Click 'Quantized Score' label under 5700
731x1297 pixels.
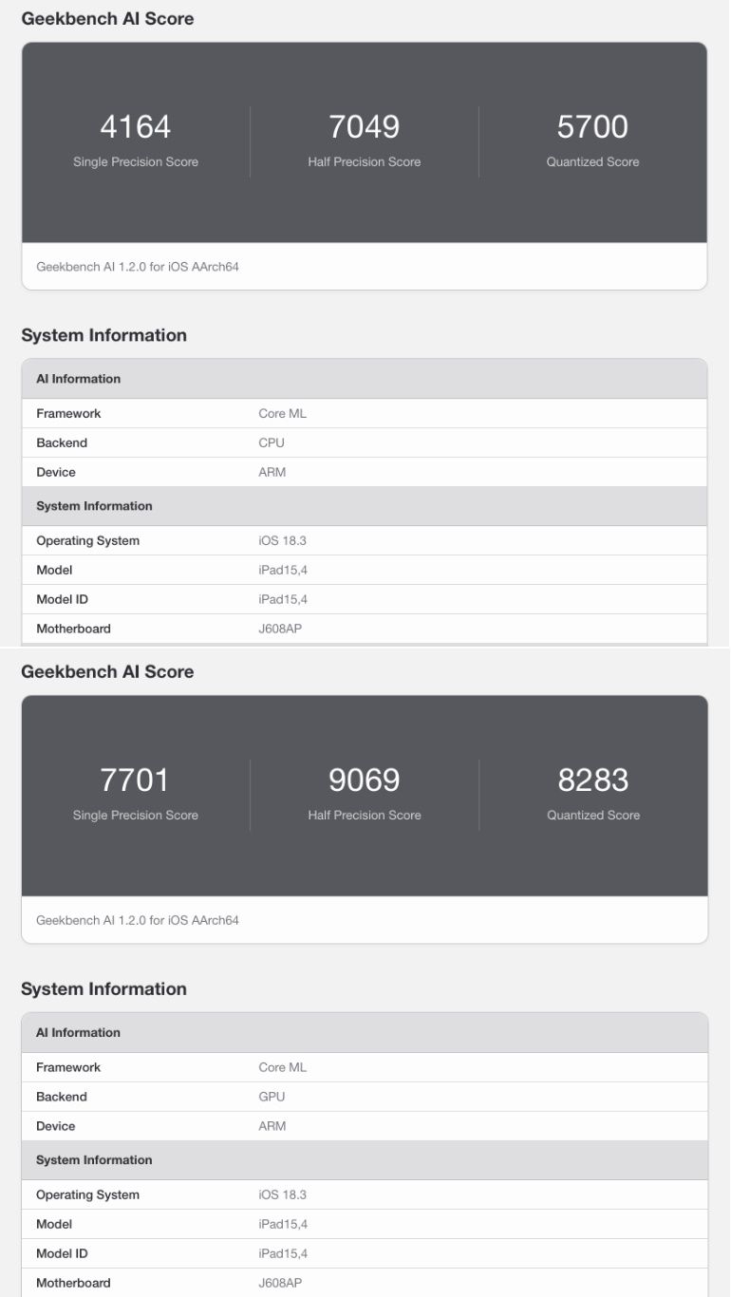click(x=592, y=161)
